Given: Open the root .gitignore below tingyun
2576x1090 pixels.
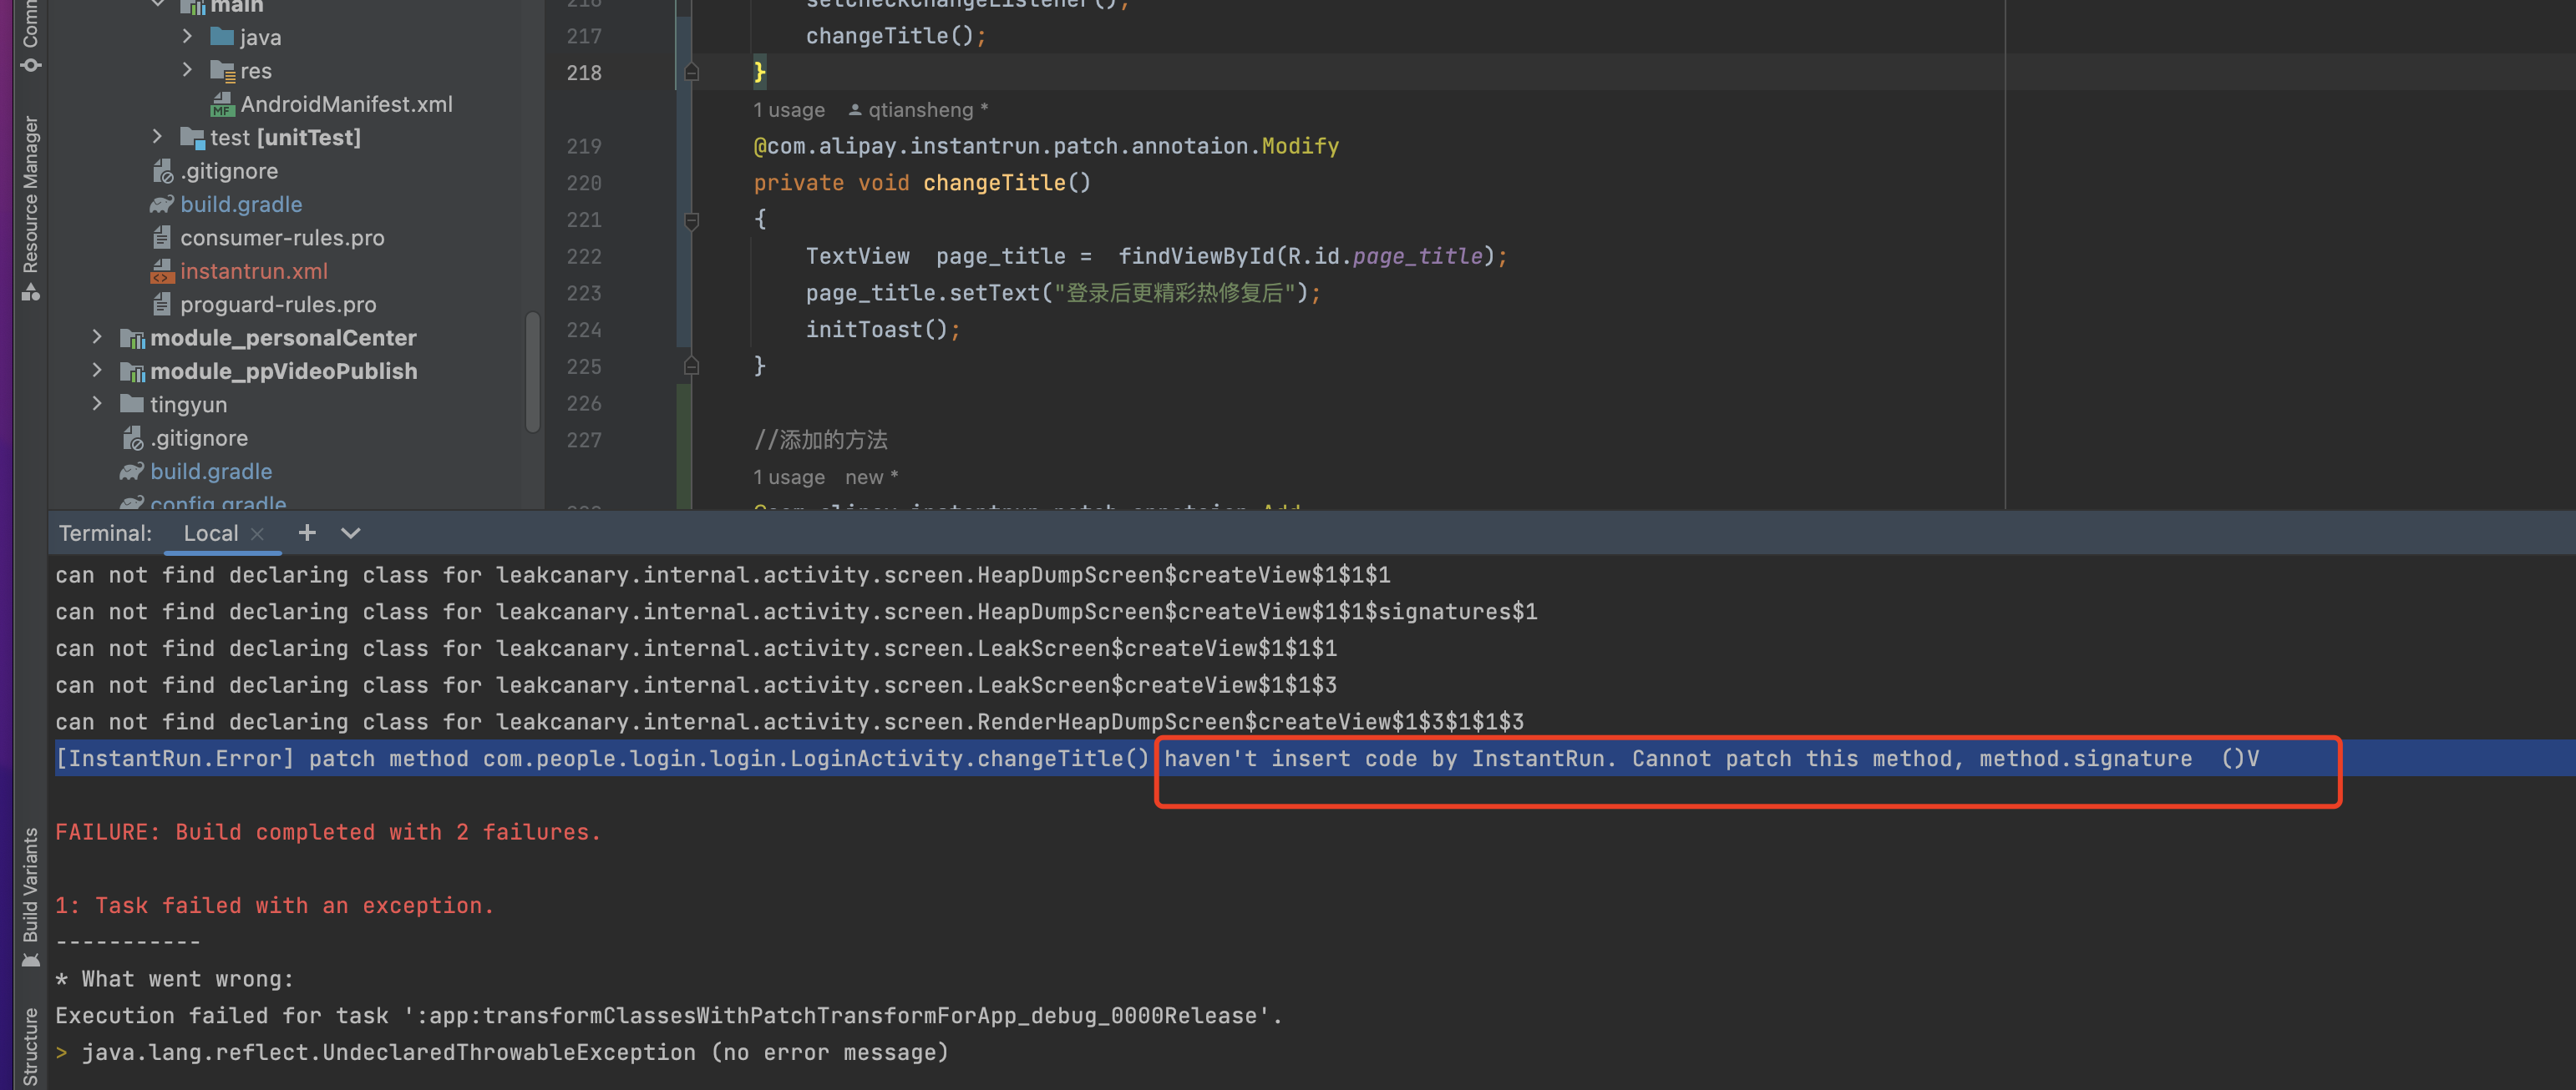Looking at the screenshot, I should 199,437.
